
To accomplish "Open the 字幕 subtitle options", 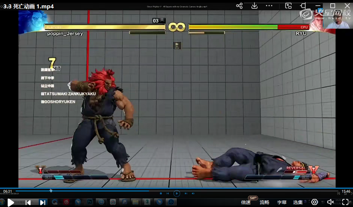I will [x=282, y=202].
